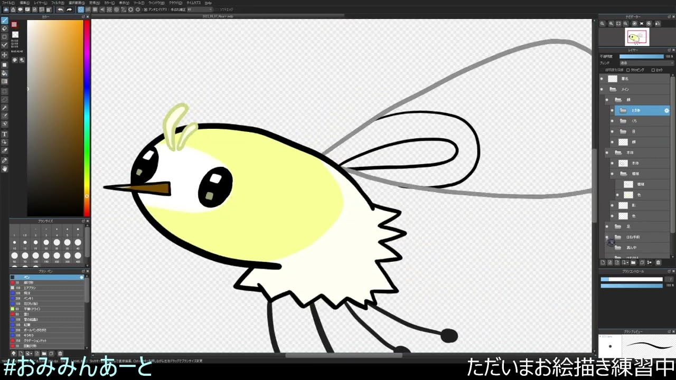The height and width of the screenshot is (380, 676).
Task: Open the ウィンドウ menu
Action: 156,3
